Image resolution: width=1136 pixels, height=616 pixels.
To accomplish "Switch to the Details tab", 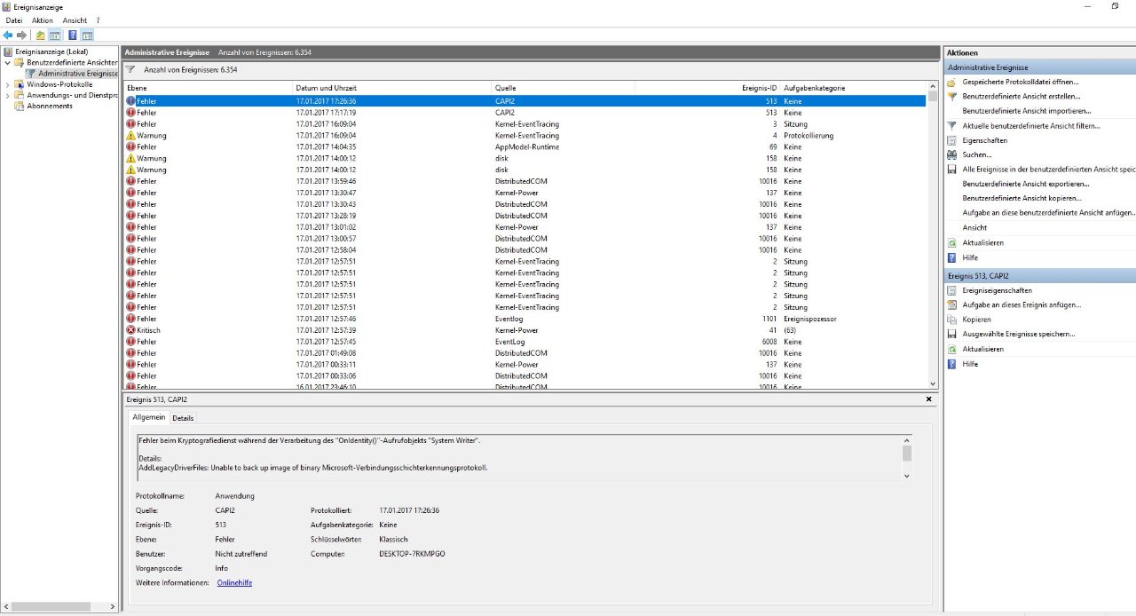I will click(x=183, y=418).
